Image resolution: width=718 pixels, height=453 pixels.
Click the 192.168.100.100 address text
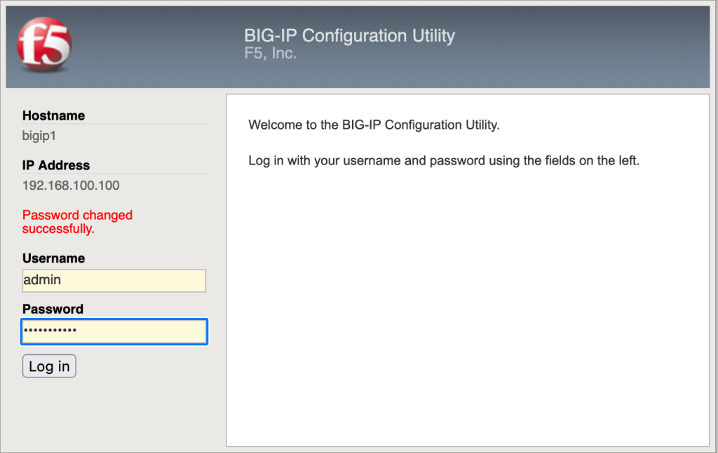71,186
